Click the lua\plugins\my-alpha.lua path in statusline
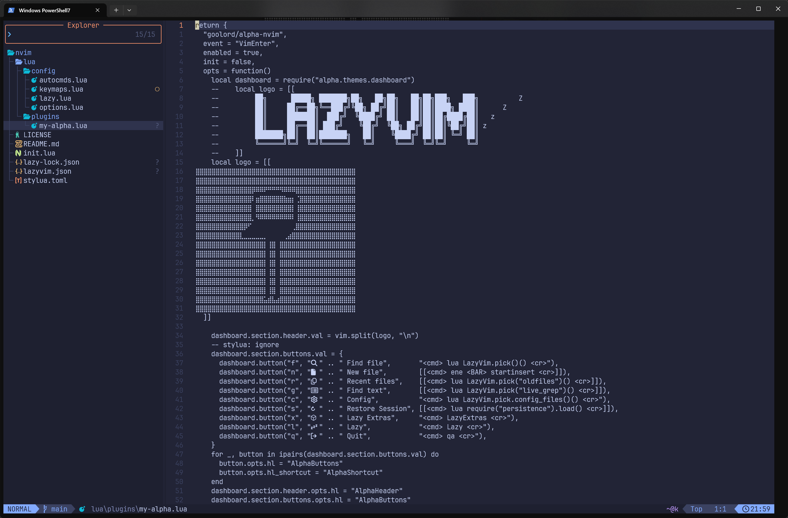Screen dimensions: 788x518 tap(139, 509)
